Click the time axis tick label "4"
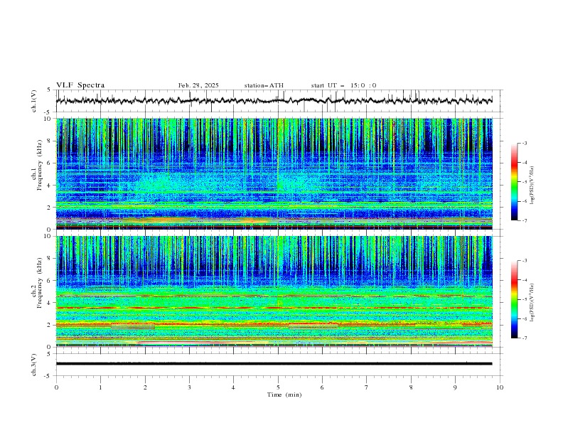 233,387
